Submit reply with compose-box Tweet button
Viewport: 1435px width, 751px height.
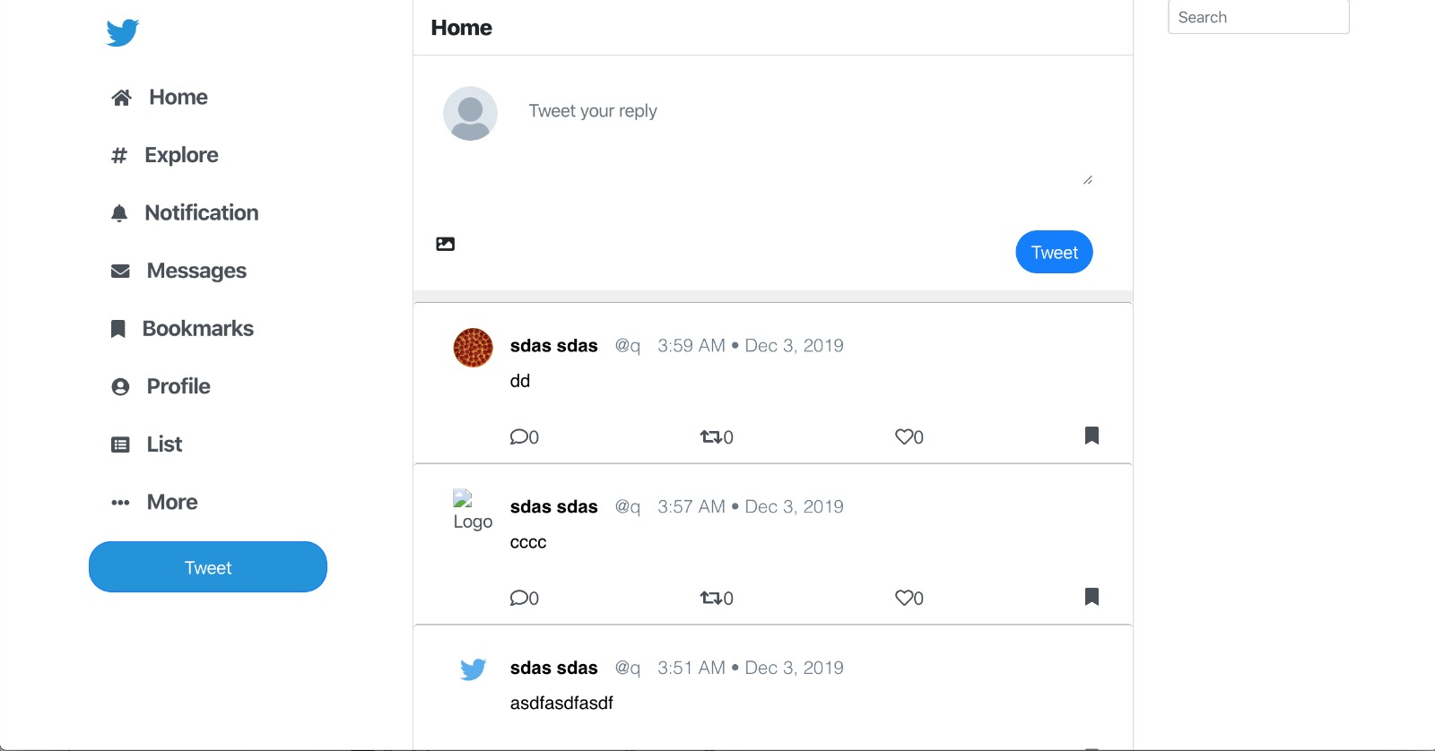click(1054, 252)
